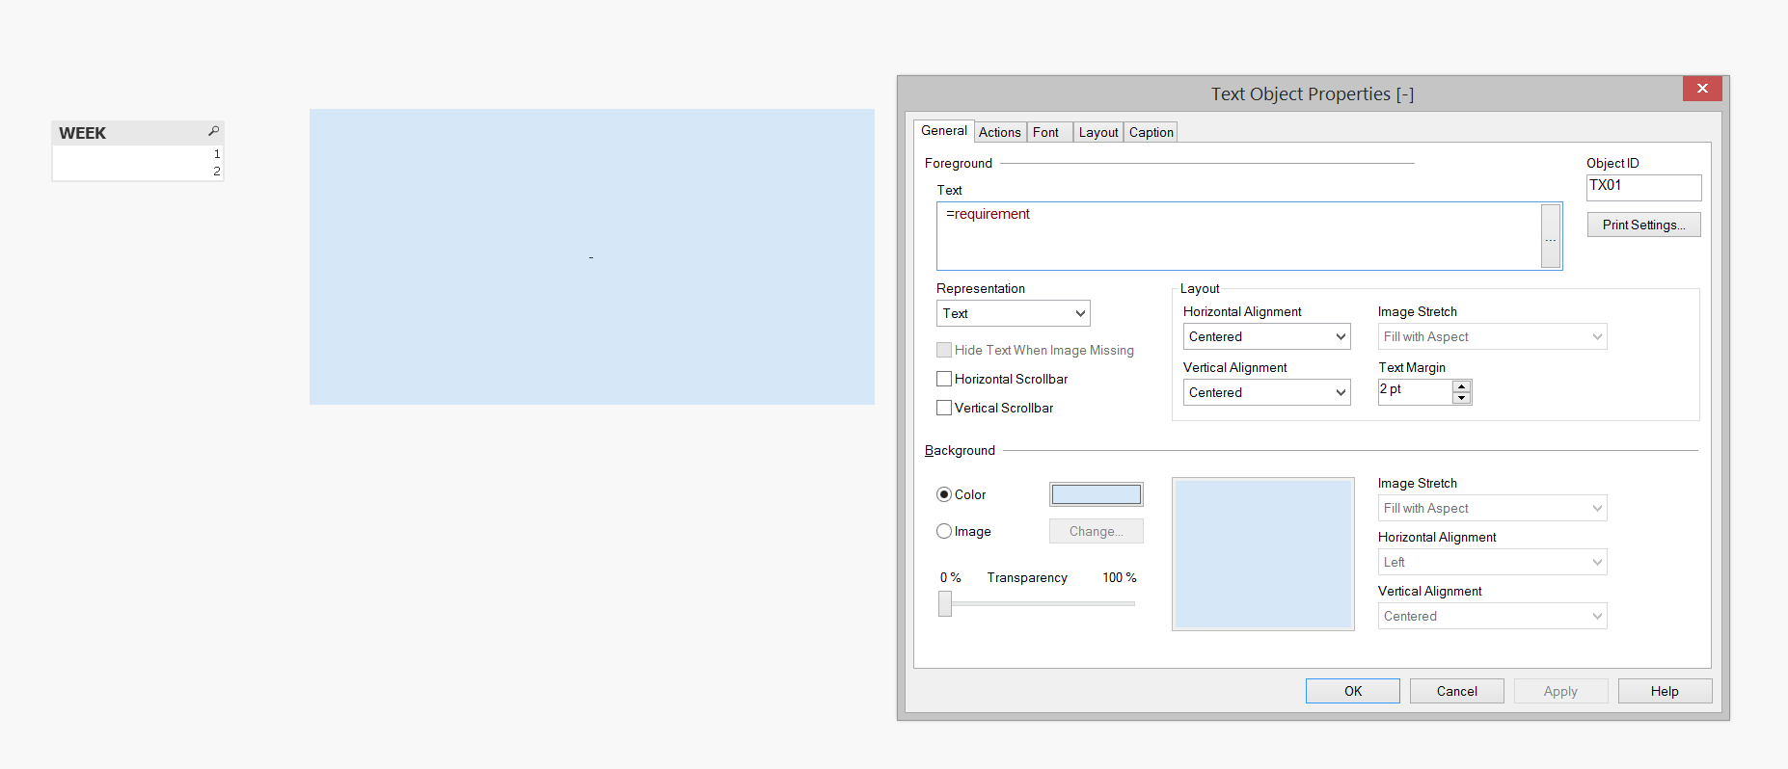Close the Text Object Properties dialog
Image resolution: width=1788 pixels, height=769 pixels.
1702,89
